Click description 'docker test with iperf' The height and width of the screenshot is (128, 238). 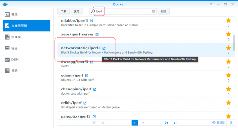click(x=75, y=94)
